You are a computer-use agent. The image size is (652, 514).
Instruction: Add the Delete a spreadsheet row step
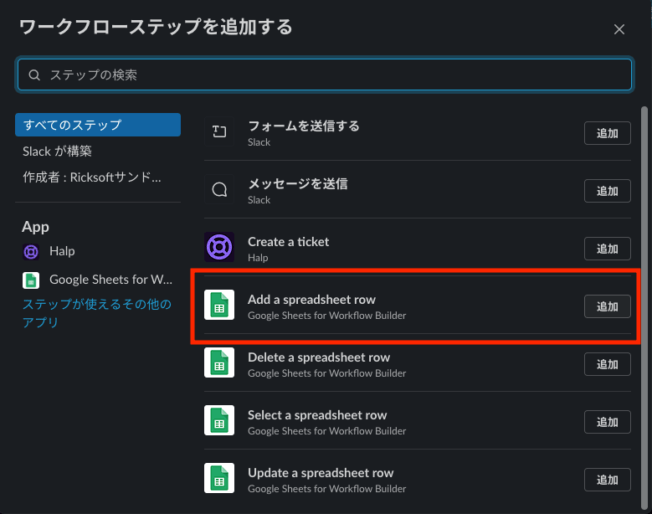[607, 364]
